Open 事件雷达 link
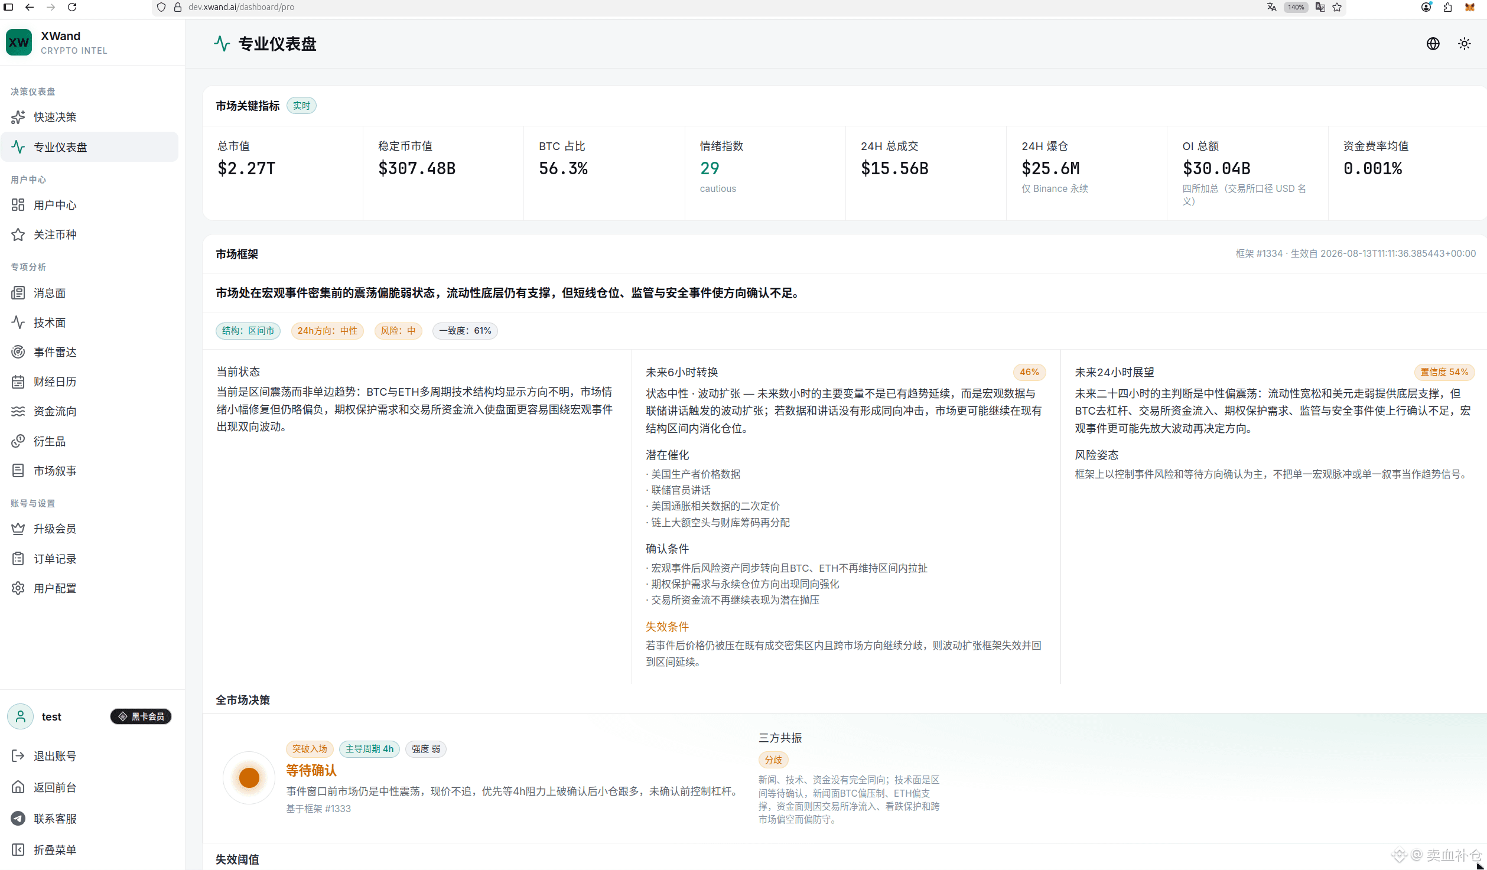 (x=90, y=352)
